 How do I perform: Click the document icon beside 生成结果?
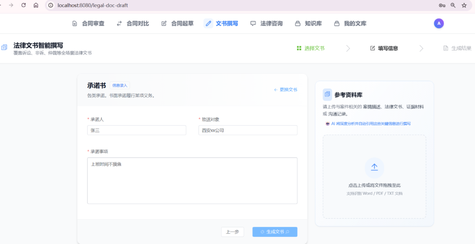(x=446, y=48)
